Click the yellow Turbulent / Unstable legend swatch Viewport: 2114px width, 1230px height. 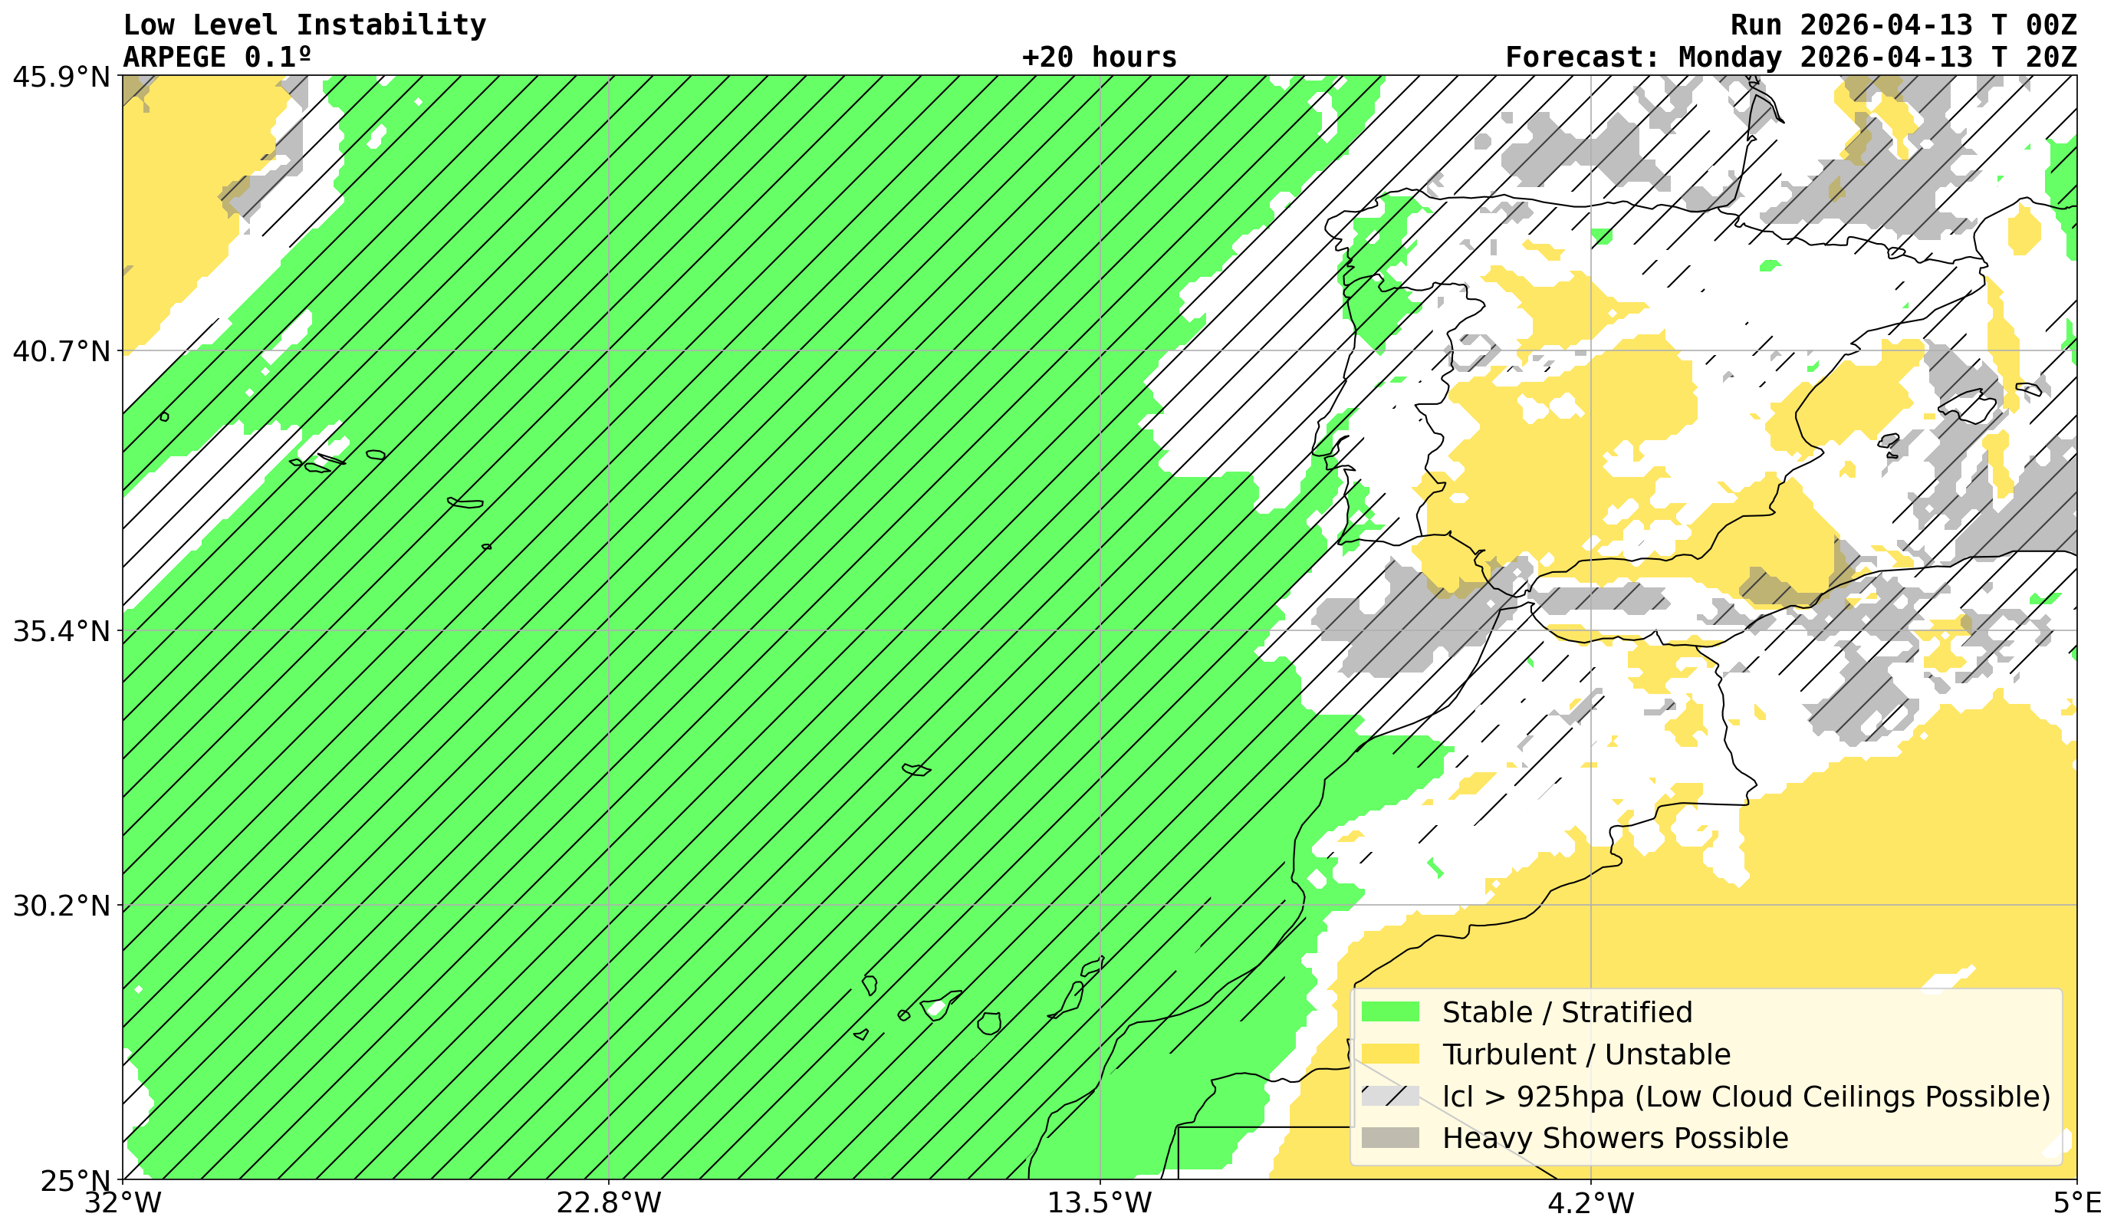(1389, 1054)
